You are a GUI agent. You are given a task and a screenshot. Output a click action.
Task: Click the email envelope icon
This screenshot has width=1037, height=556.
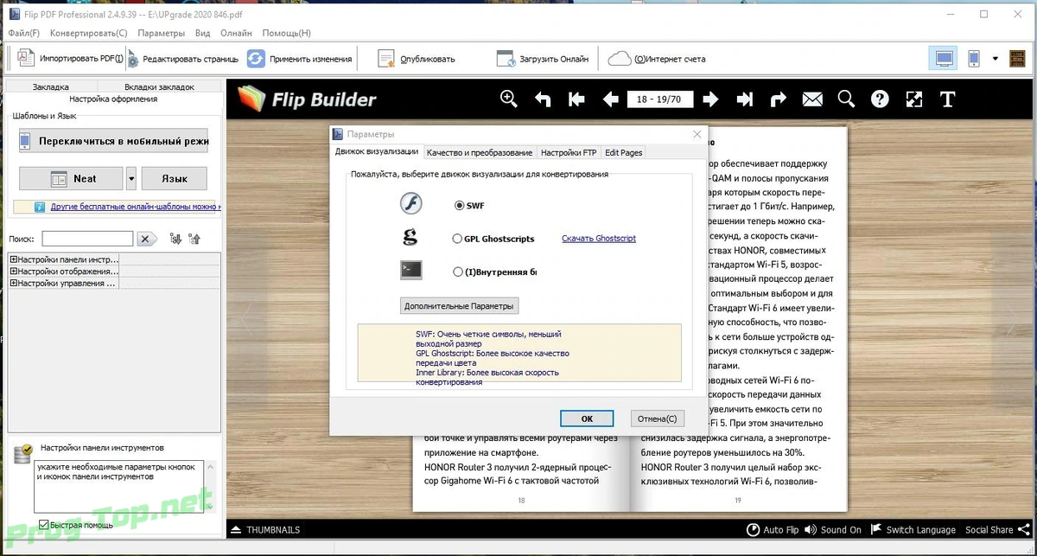[812, 99]
